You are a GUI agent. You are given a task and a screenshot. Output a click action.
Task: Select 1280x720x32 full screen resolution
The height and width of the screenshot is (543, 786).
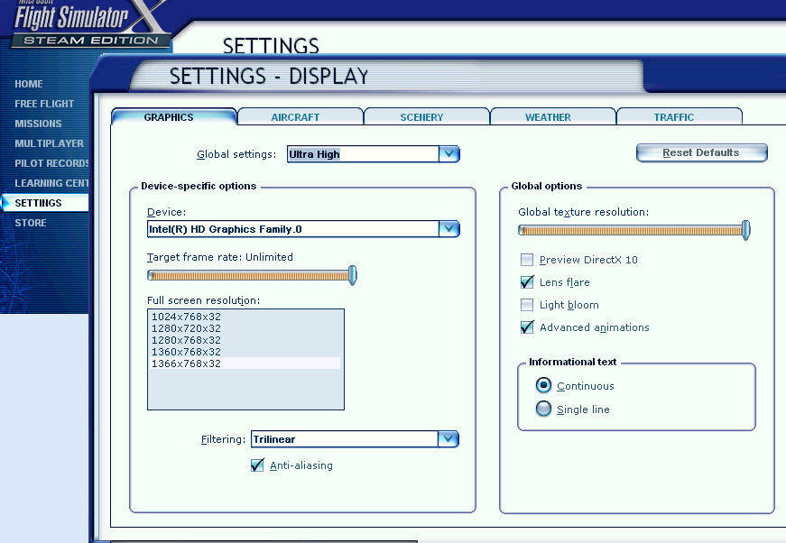click(186, 328)
